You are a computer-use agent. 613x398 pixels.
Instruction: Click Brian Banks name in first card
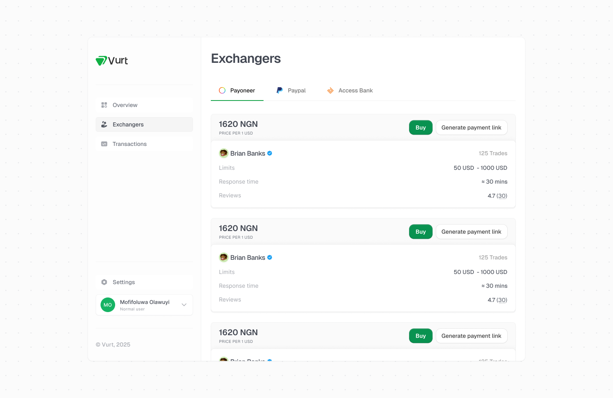[248, 153]
